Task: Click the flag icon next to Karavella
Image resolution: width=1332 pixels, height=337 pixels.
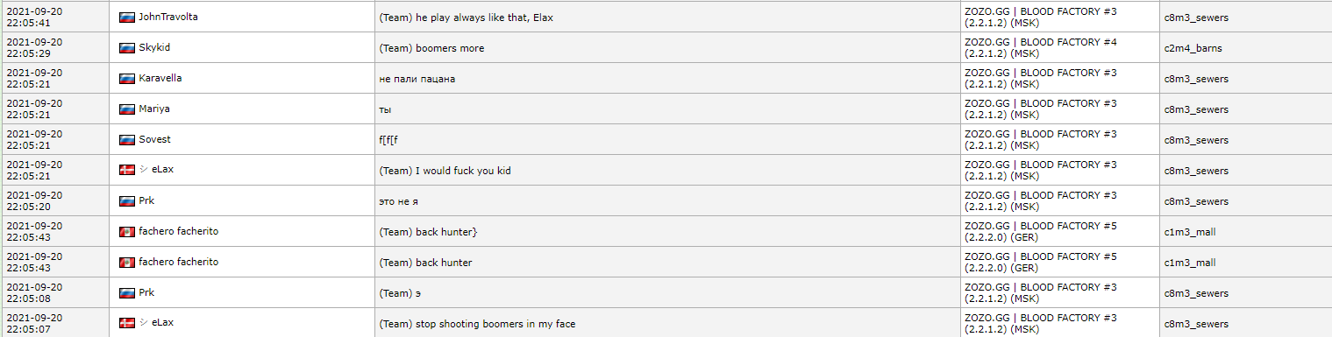Action: point(126,78)
